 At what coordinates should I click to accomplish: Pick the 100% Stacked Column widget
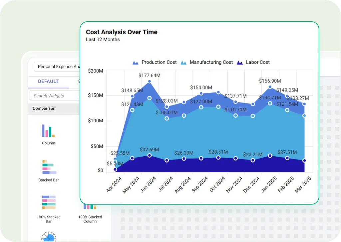[x=90, y=207]
